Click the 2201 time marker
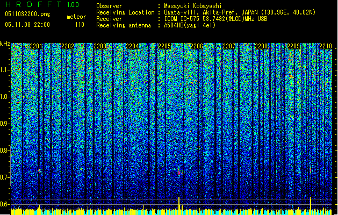Viewport: 338px width, 215px height. 36,46
